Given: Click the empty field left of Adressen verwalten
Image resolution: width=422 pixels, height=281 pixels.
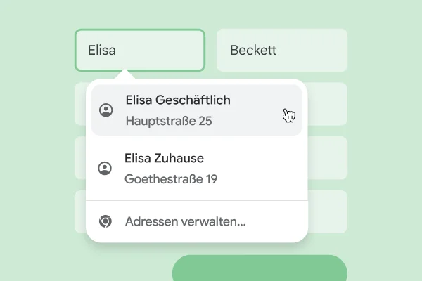Looking at the screenshot, I should [x=79, y=211].
